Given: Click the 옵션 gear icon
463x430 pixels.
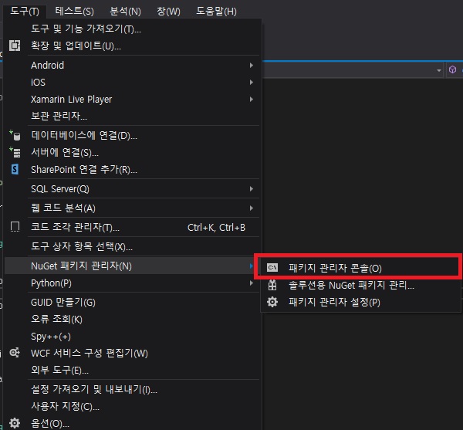Looking at the screenshot, I should [x=15, y=423].
